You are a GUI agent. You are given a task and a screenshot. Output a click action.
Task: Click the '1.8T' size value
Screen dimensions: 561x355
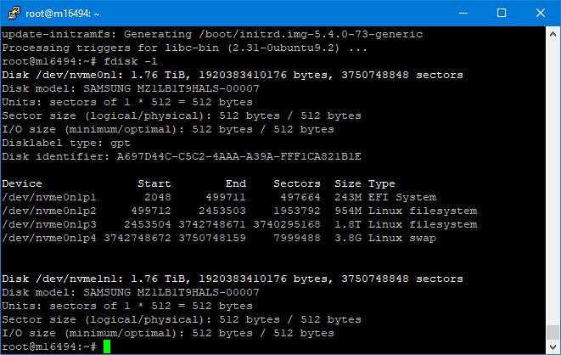[348, 224]
